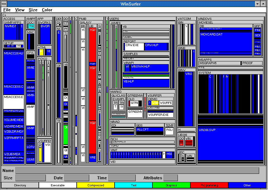Select the RSLI block in TEMP
The height and width of the screenshot is (190, 268).
pos(169,131)
